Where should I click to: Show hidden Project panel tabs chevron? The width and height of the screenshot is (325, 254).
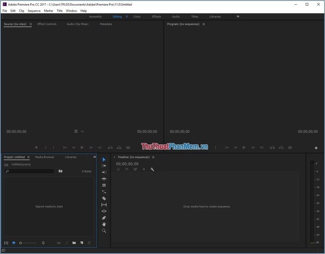coord(95,157)
